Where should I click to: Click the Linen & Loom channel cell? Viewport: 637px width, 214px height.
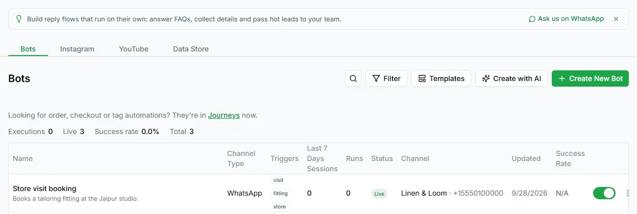click(x=452, y=193)
